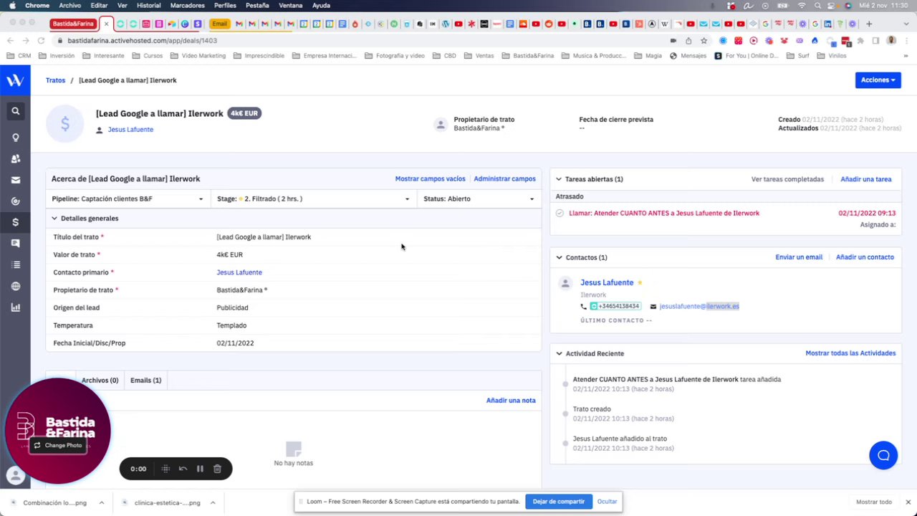917x516 pixels.
Task: Click Mostrar todo in downloads bar
Action: (x=874, y=502)
